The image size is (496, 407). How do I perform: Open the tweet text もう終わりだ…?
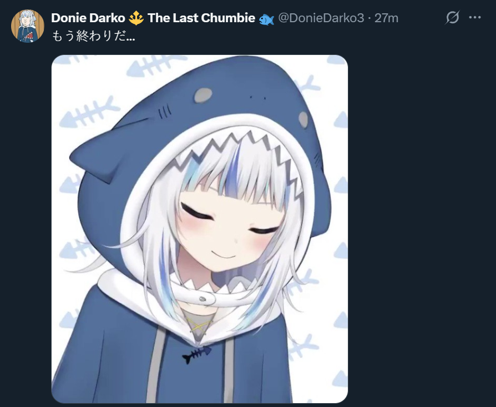[x=93, y=37]
